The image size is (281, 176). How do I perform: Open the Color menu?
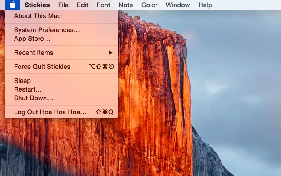click(150, 5)
